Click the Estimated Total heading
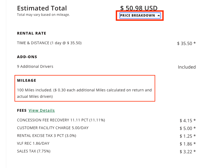213x168 pixels. (x=42, y=8)
